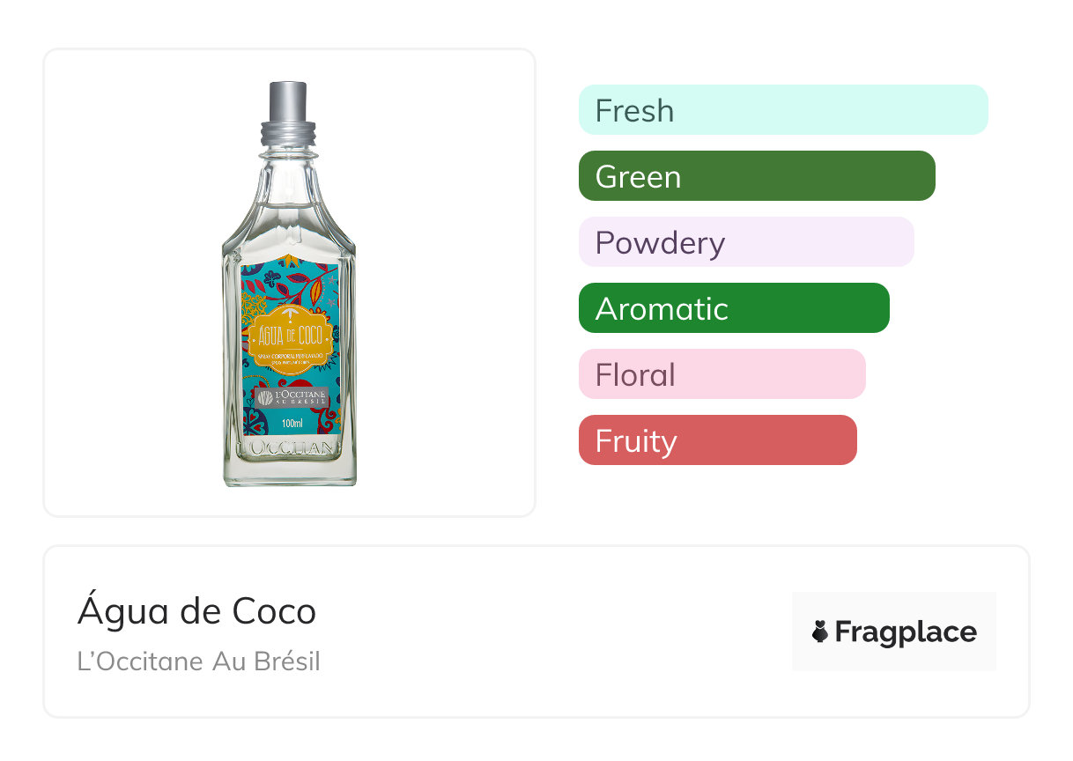
Task: Click the Água de Coco fragrance title
Action: pos(196,611)
